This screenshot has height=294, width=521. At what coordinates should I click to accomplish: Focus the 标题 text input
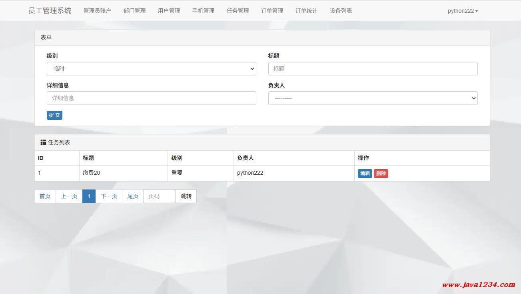point(373,69)
